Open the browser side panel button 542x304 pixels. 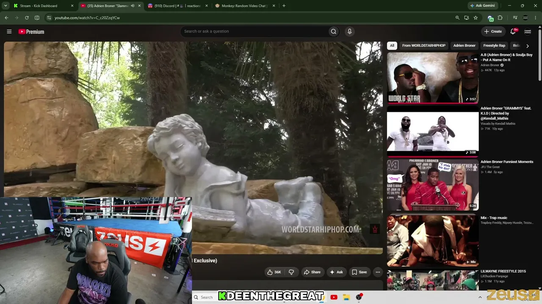coord(37,18)
